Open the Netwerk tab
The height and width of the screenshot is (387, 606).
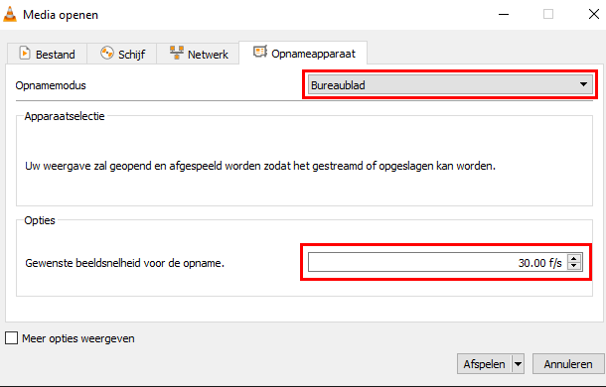(198, 54)
